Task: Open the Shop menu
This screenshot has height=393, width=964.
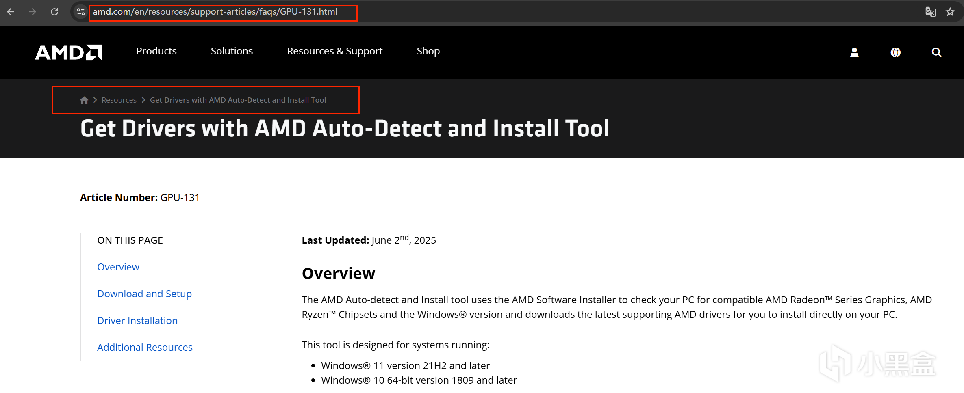Action: [x=428, y=51]
